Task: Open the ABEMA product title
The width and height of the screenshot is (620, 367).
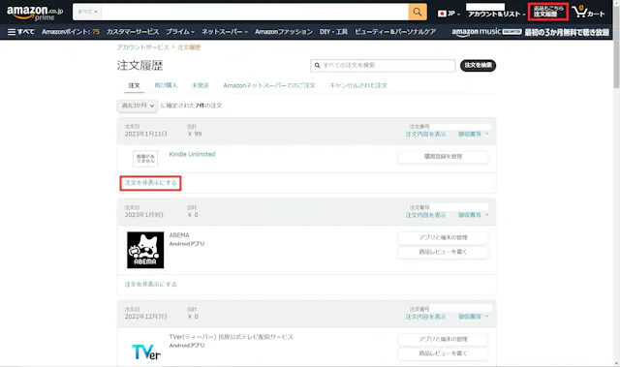Action: coord(179,235)
